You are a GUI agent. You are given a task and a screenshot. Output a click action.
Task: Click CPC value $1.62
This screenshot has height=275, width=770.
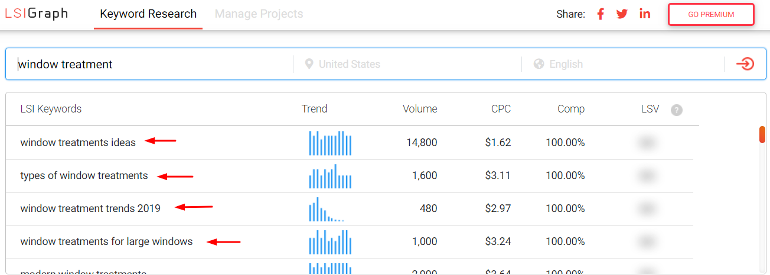pyautogui.click(x=498, y=143)
